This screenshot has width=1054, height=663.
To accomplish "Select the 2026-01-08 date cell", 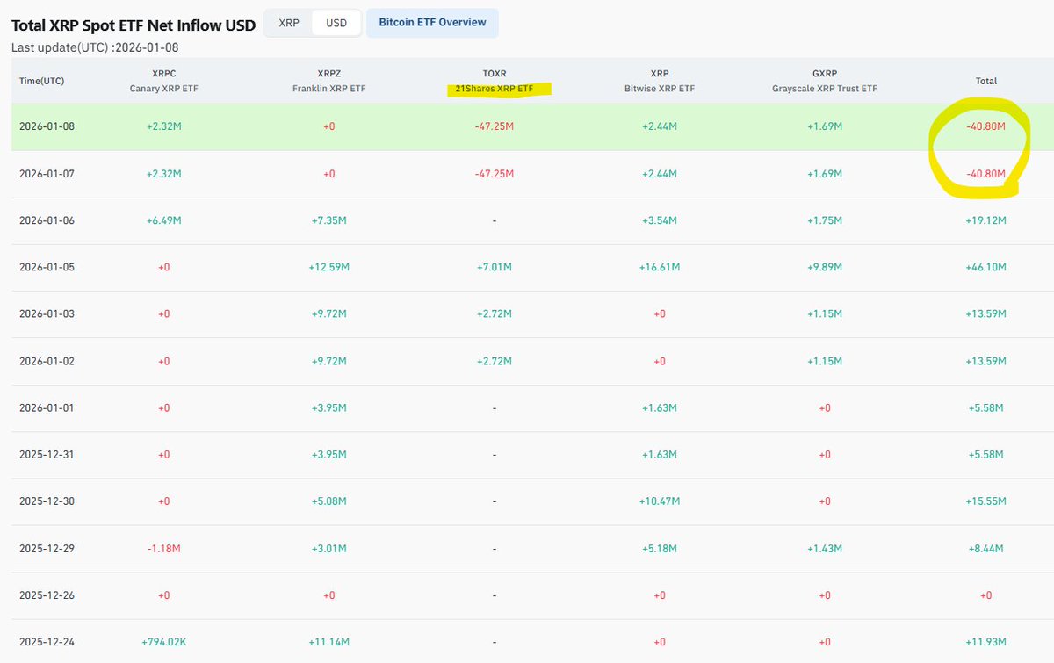I will [47, 126].
